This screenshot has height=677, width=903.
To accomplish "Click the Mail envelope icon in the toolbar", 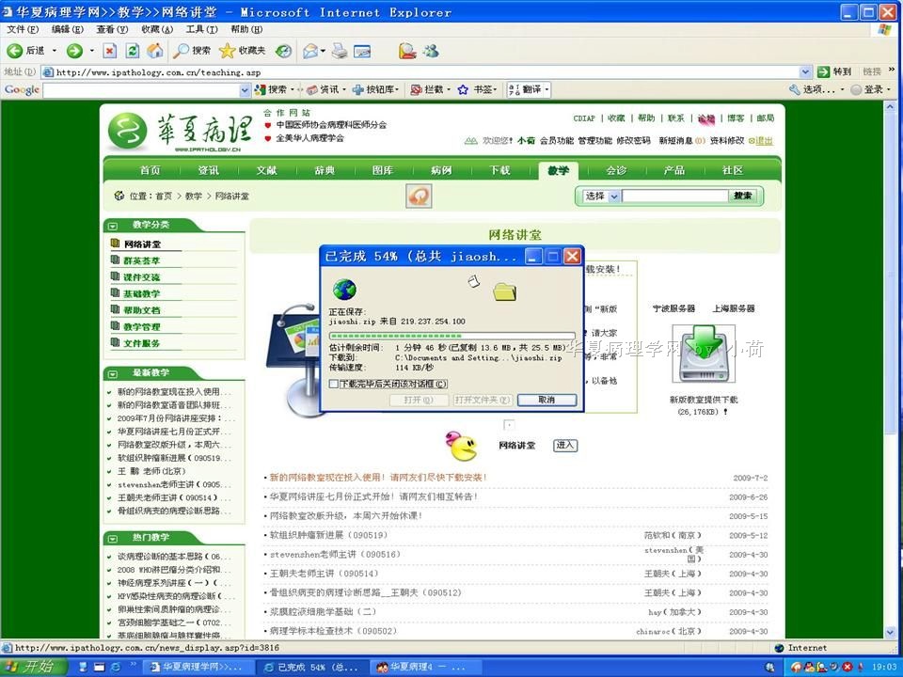I will pos(311,51).
